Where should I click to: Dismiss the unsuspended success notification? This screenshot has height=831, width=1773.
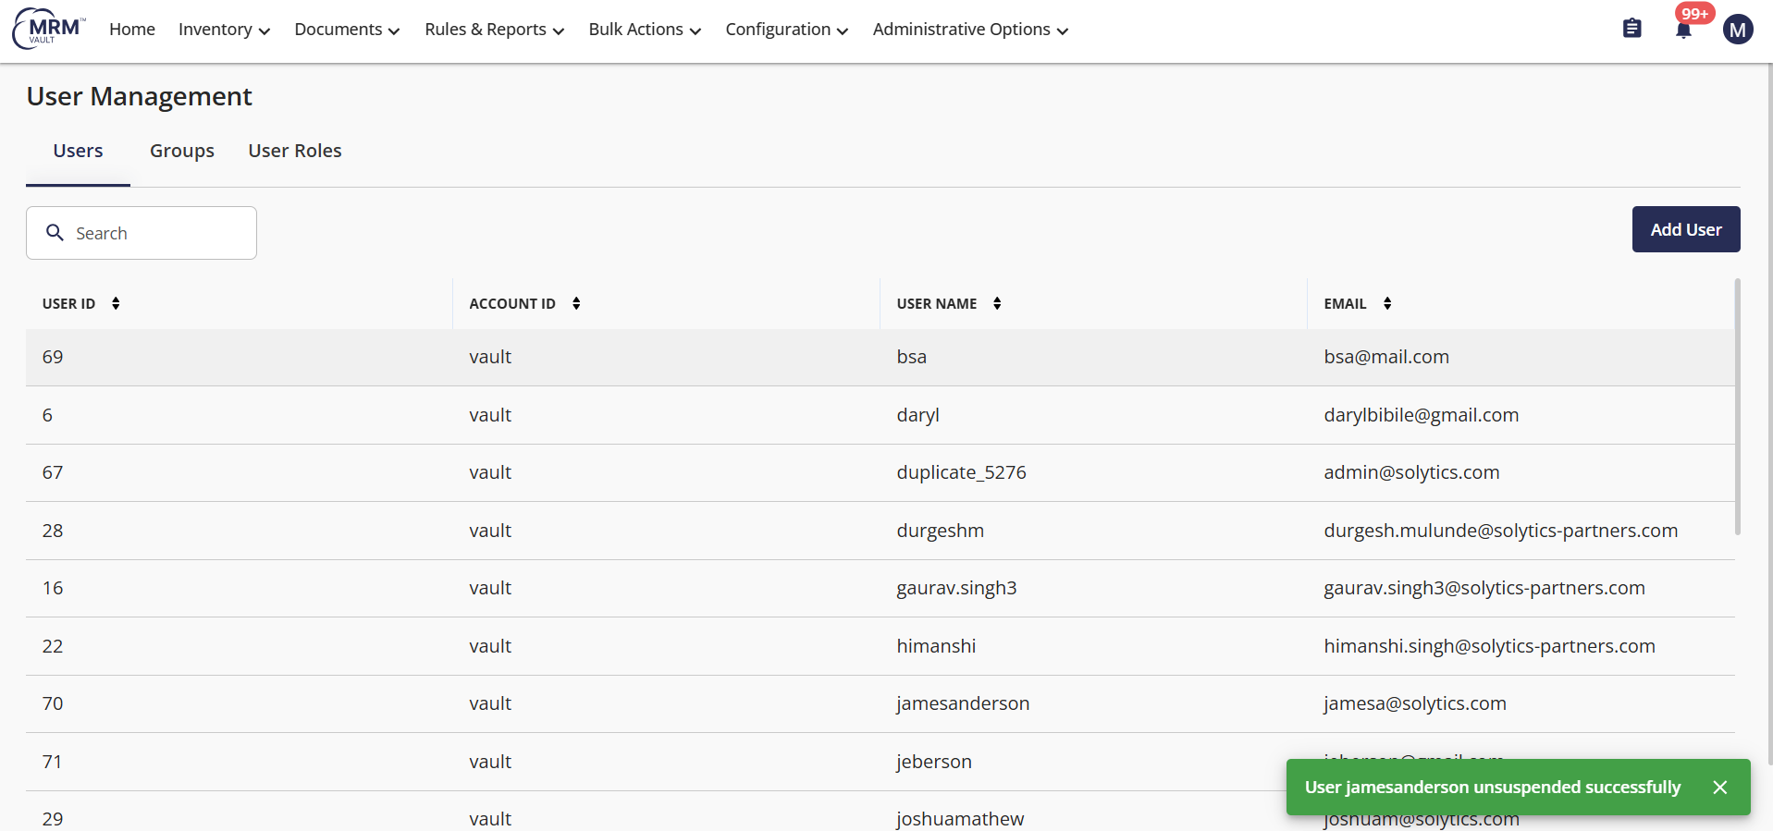tap(1719, 788)
